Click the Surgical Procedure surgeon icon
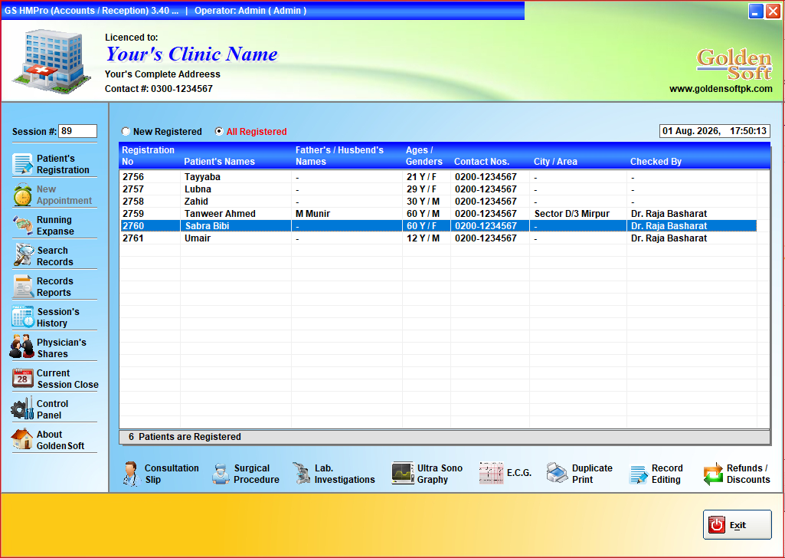This screenshot has width=785, height=558. [221, 474]
